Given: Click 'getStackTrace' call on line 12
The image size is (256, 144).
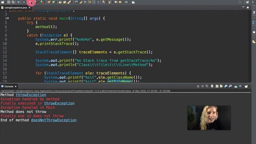Looking at the screenshot, I should [132, 52].
